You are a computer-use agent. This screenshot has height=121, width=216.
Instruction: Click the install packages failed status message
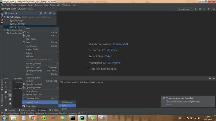[x=44, y=113]
